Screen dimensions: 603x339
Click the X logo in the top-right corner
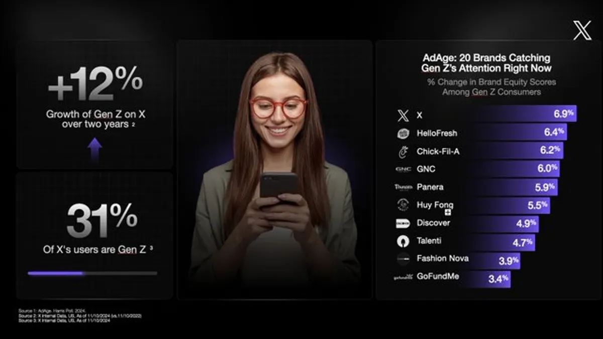tap(582, 30)
